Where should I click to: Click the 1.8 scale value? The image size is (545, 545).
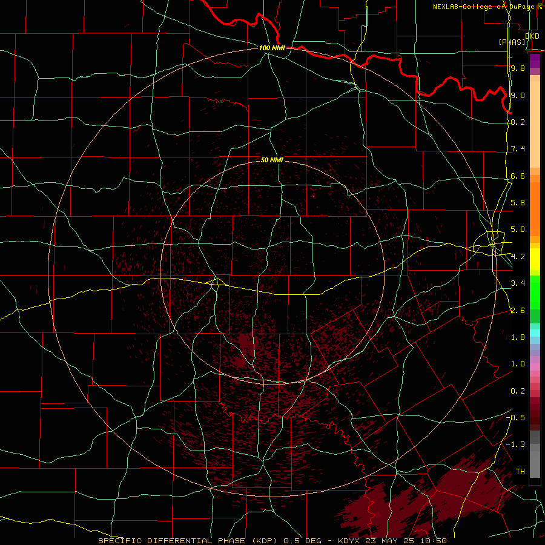tap(518, 337)
